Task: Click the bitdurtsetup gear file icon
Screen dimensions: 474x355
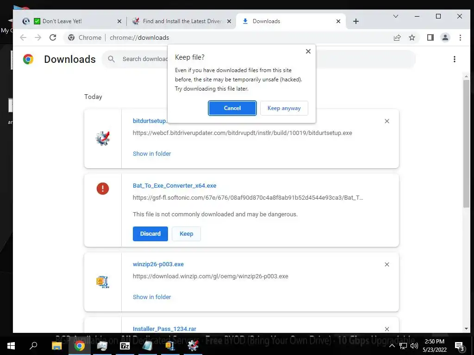Action: click(x=102, y=139)
